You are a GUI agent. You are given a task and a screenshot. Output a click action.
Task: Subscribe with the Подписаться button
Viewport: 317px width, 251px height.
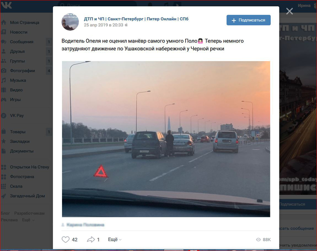click(249, 20)
